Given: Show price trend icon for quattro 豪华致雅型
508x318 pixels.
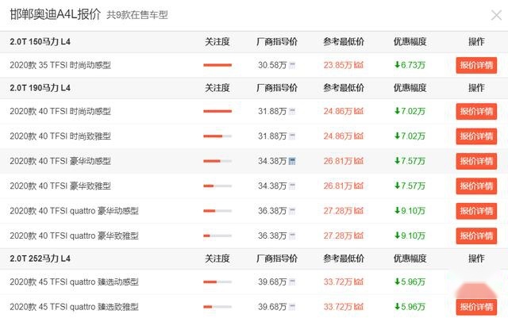Looking at the screenshot, I should click(x=359, y=236).
